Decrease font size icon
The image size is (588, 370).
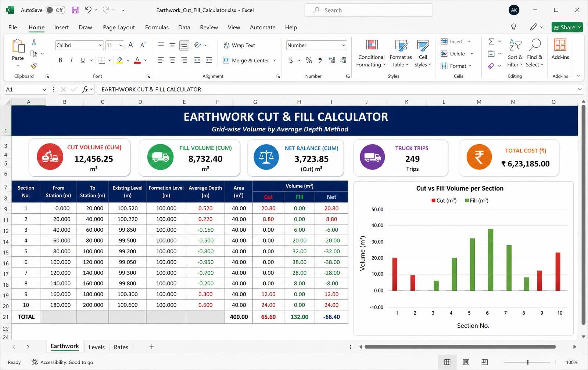click(x=143, y=45)
